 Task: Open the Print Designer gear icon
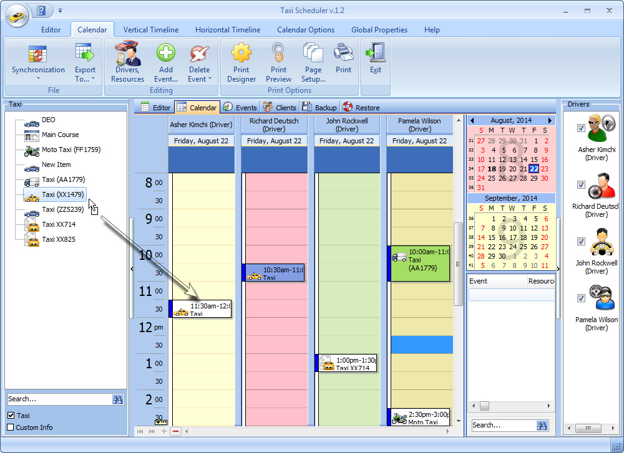pyautogui.click(x=241, y=53)
